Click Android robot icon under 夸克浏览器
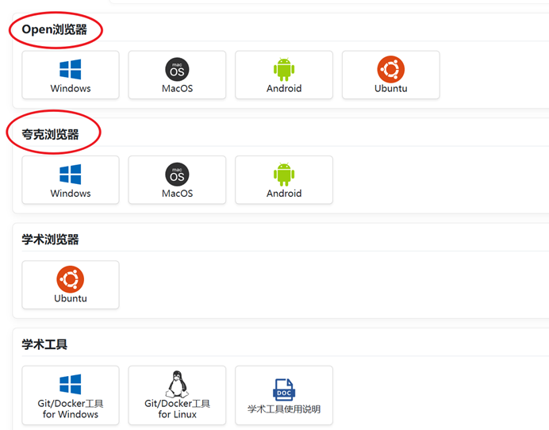This screenshot has width=549, height=430. pyautogui.click(x=284, y=174)
